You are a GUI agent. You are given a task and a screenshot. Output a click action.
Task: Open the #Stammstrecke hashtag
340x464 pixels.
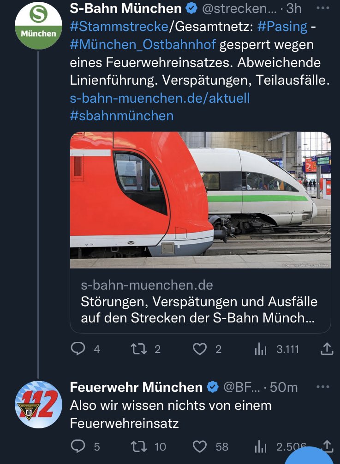[119, 26]
